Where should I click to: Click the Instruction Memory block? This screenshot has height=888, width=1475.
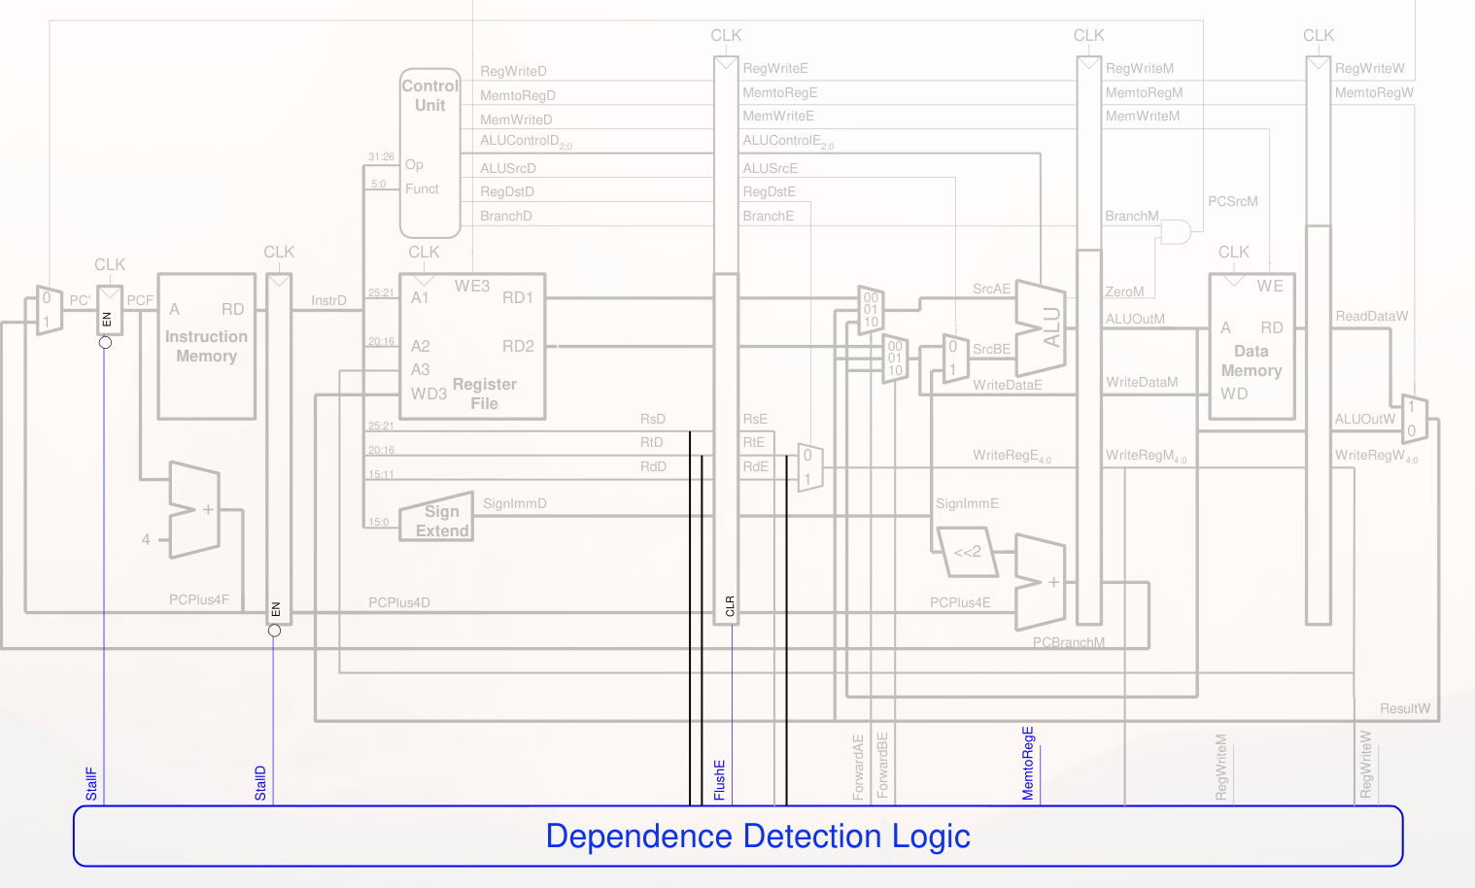click(206, 347)
